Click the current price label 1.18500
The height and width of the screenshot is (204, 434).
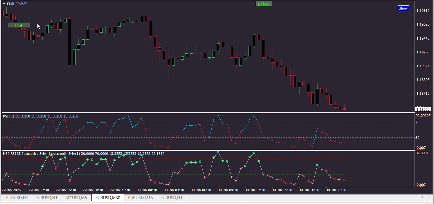pyautogui.click(x=422, y=109)
